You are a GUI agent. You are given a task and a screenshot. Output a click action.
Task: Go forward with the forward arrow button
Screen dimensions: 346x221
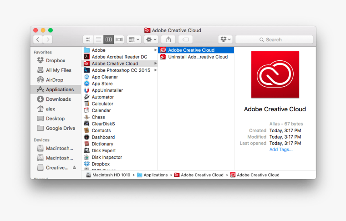click(47, 40)
